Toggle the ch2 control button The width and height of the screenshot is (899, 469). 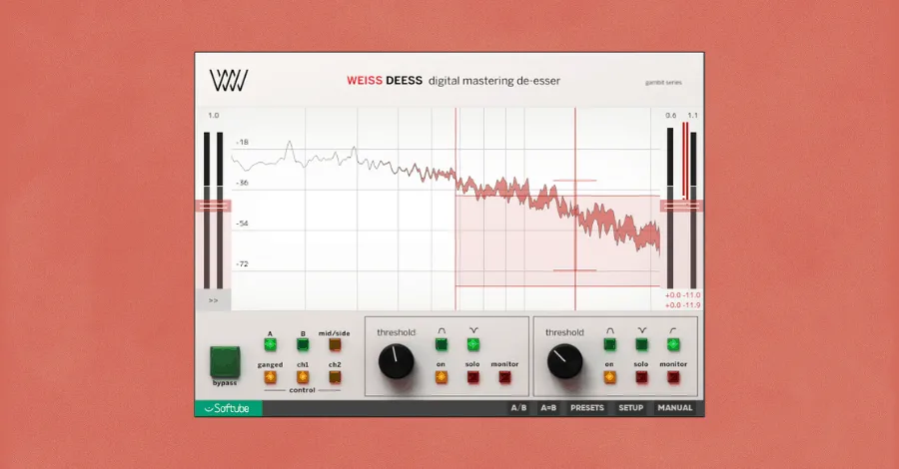pyautogui.click(x=335, y=377)
